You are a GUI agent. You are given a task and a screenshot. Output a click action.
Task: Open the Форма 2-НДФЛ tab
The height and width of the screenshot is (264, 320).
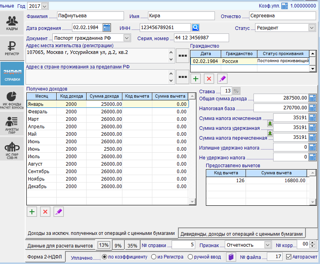tap(45, 257)
